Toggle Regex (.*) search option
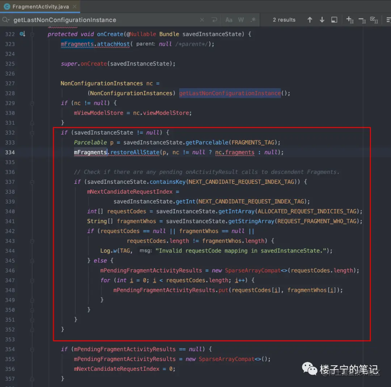The image size is (391, 387). (253, 20)
